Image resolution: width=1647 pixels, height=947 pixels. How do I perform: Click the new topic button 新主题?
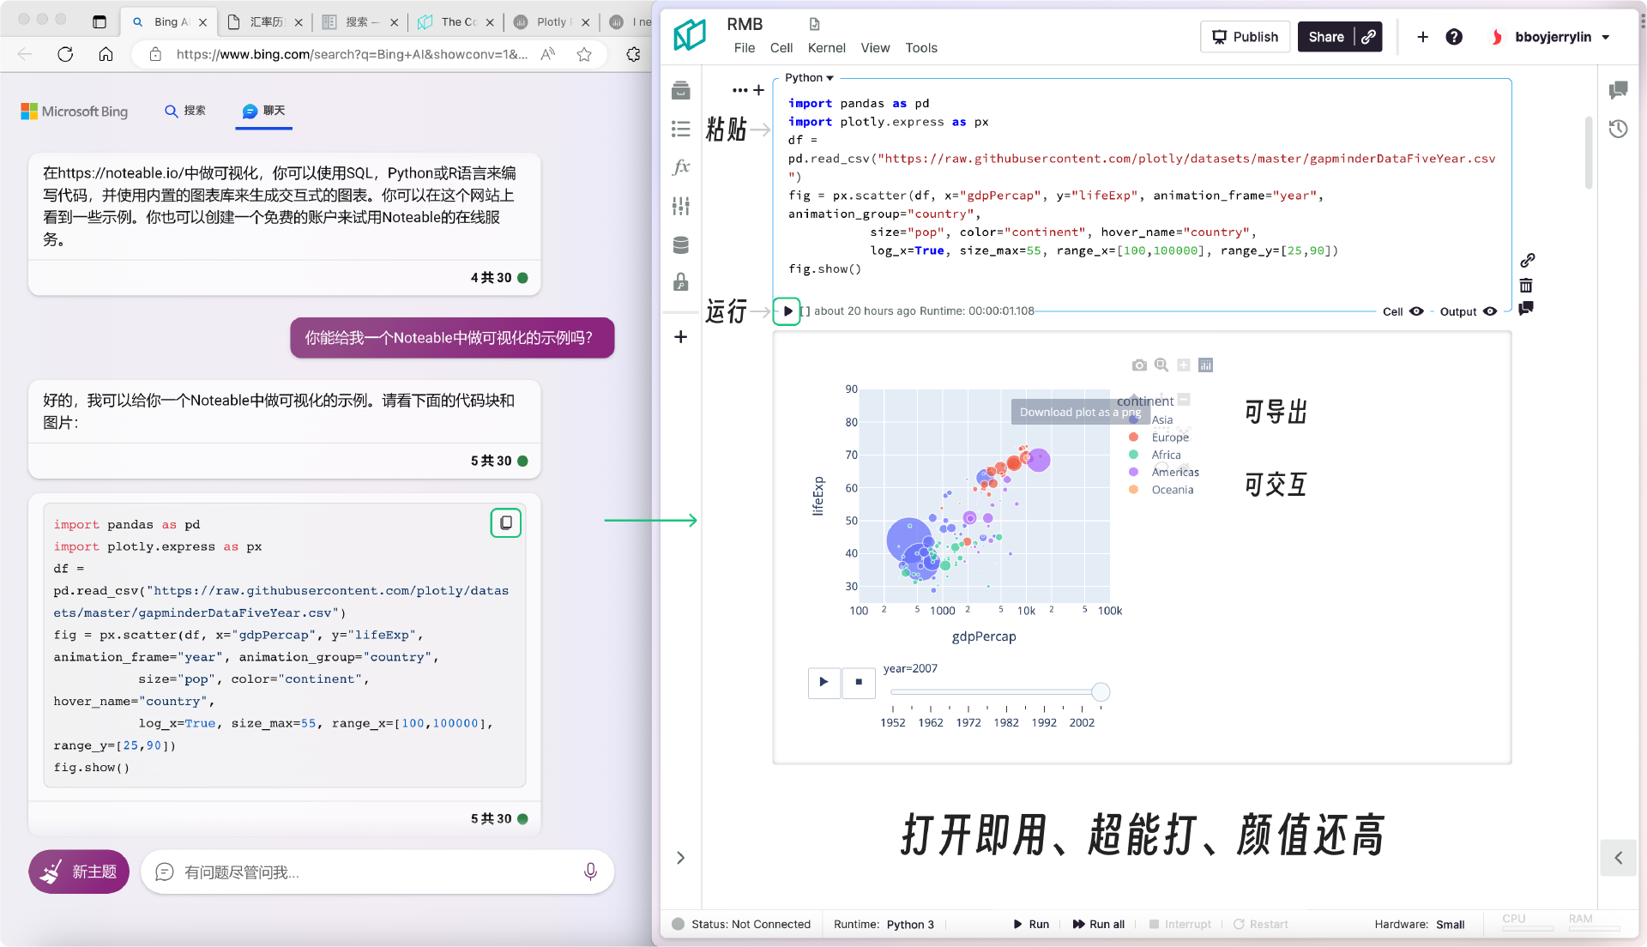coord(79,872)
